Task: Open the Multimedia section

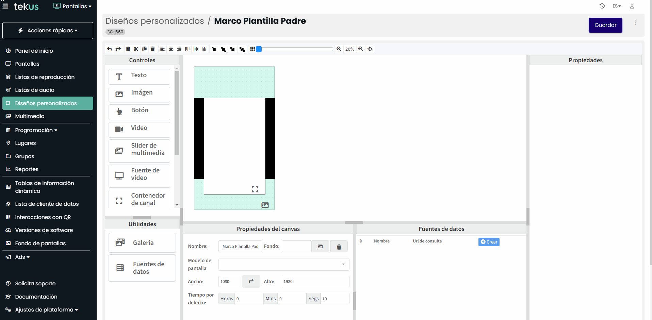Action: pos(30,116)
